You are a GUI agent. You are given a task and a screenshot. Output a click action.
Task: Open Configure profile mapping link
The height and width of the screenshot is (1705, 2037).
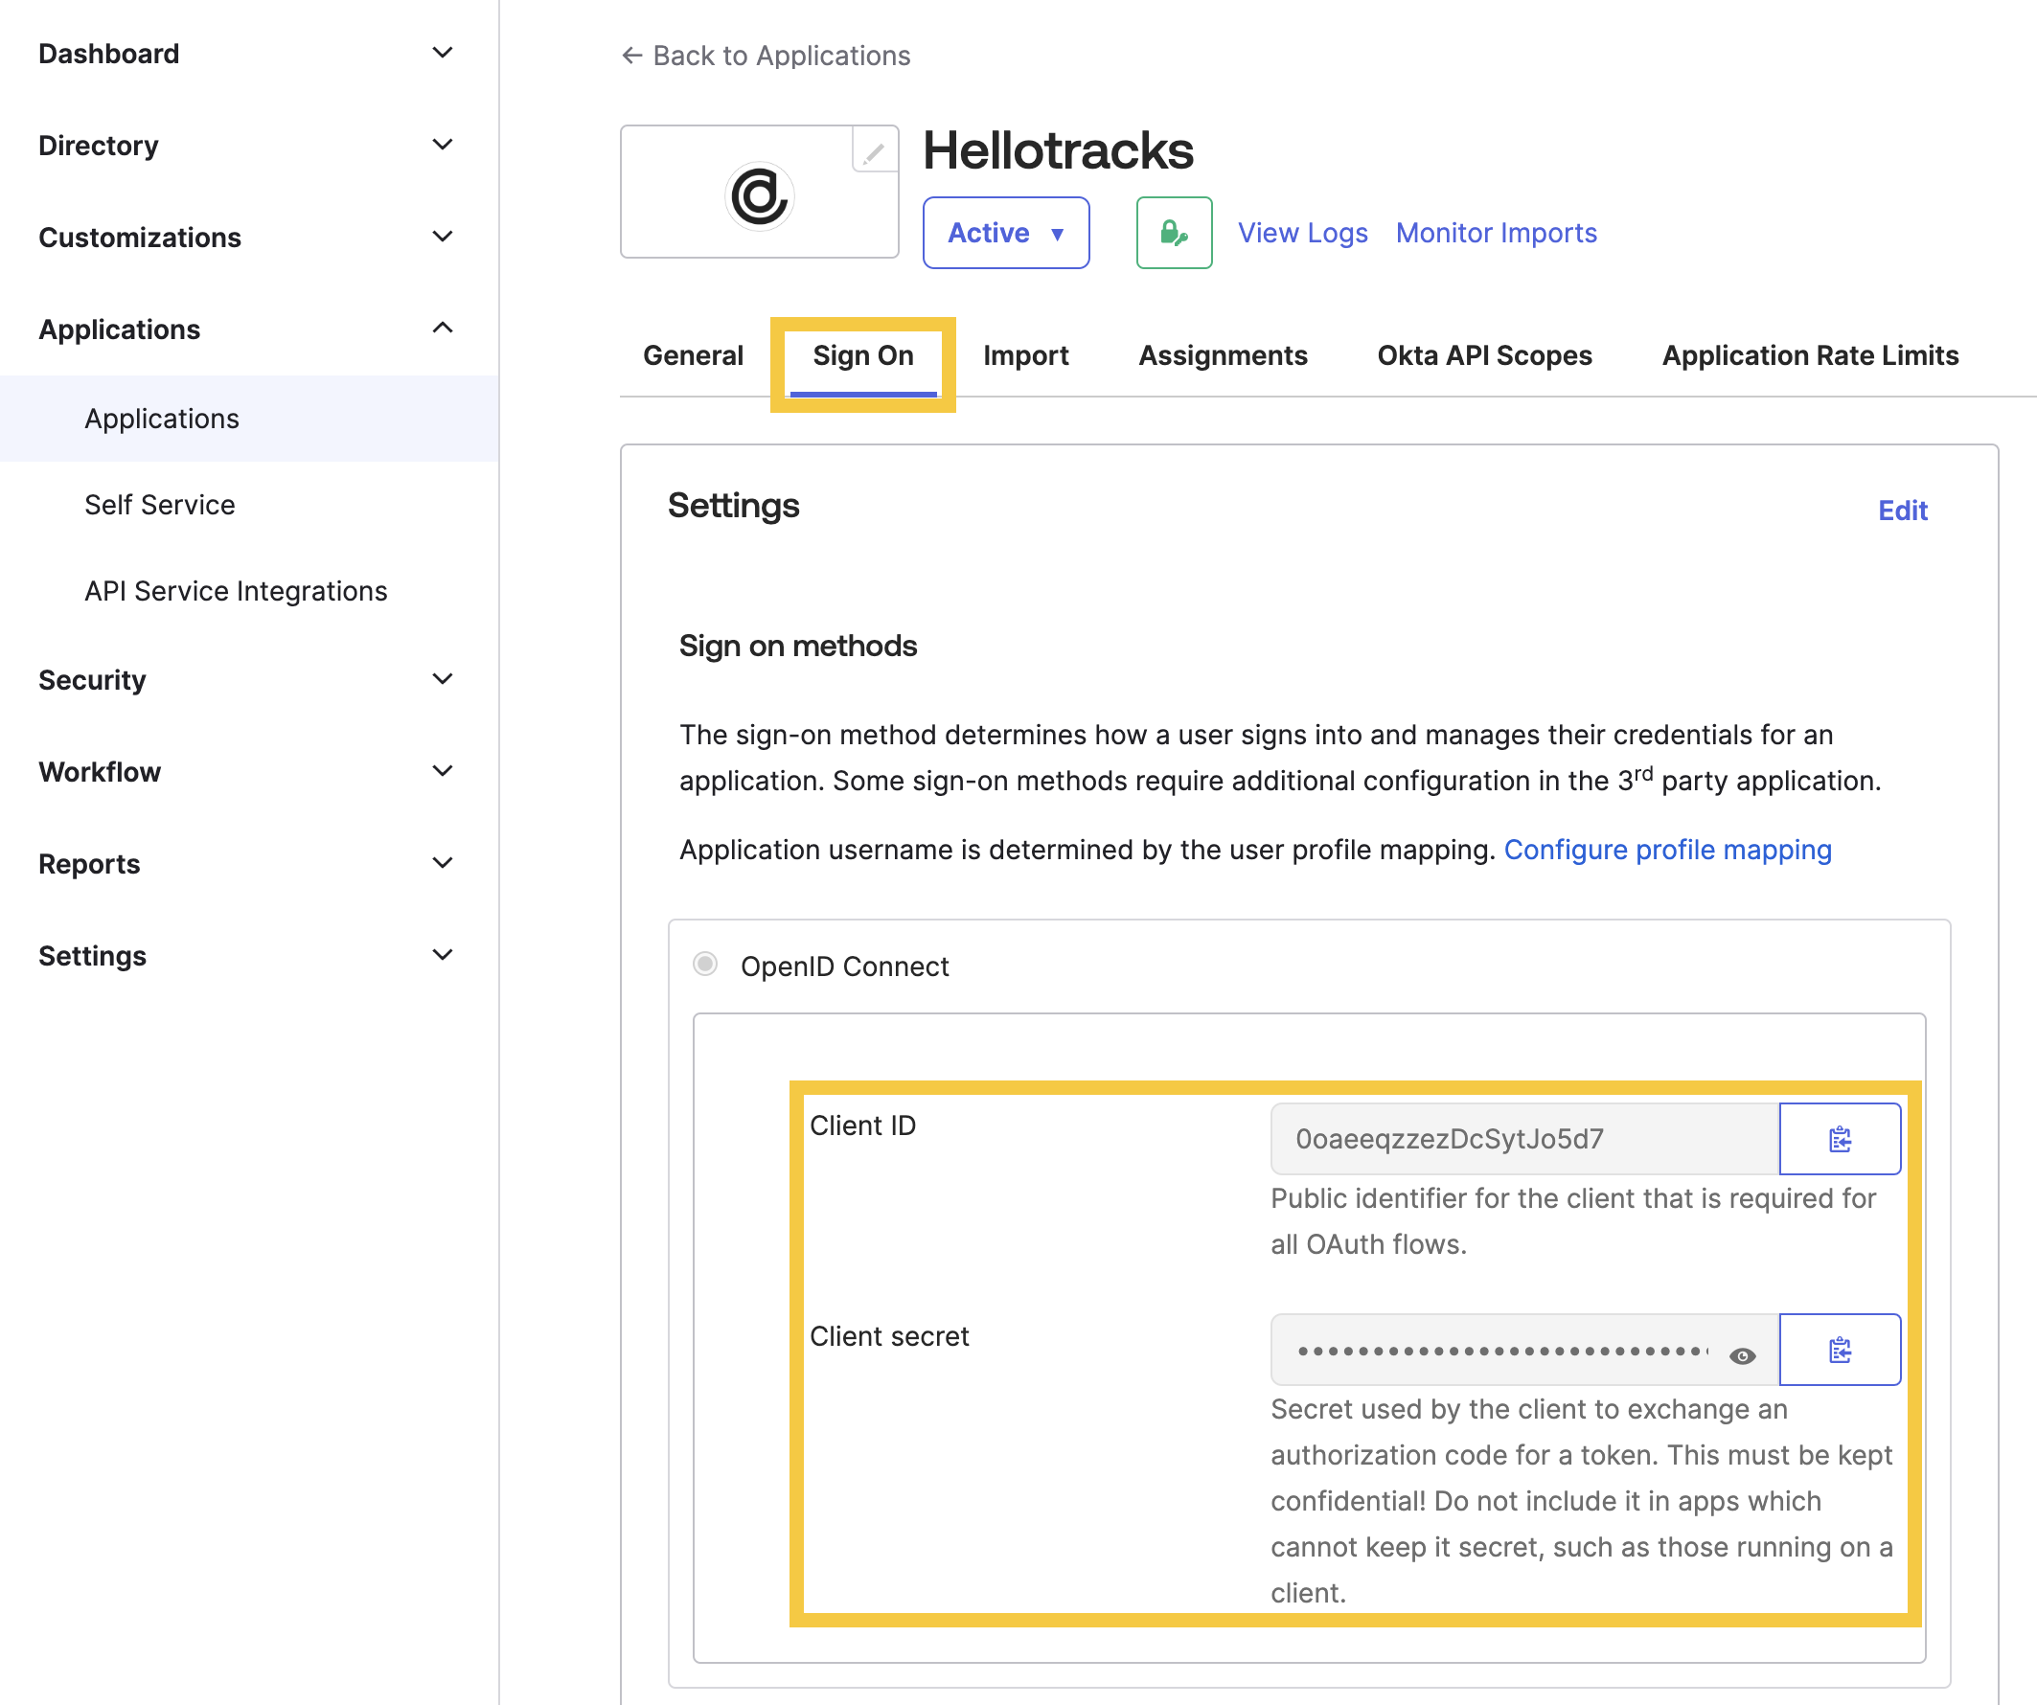tap(1667, 850)
